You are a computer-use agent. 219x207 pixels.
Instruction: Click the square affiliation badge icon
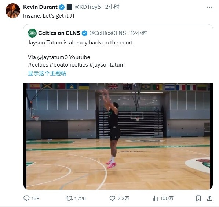[x=69, y=7]
